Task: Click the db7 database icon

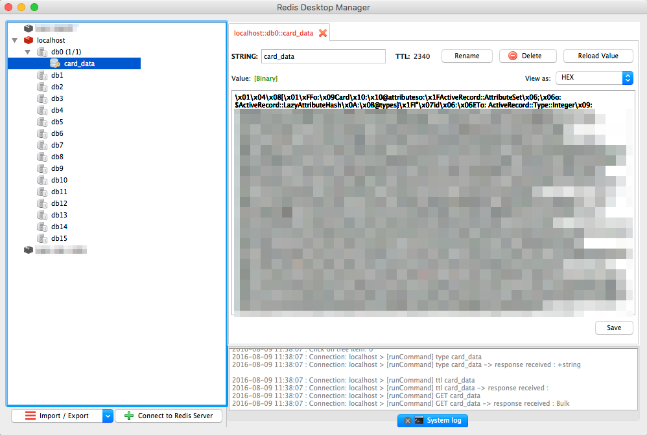Action: 42,145
